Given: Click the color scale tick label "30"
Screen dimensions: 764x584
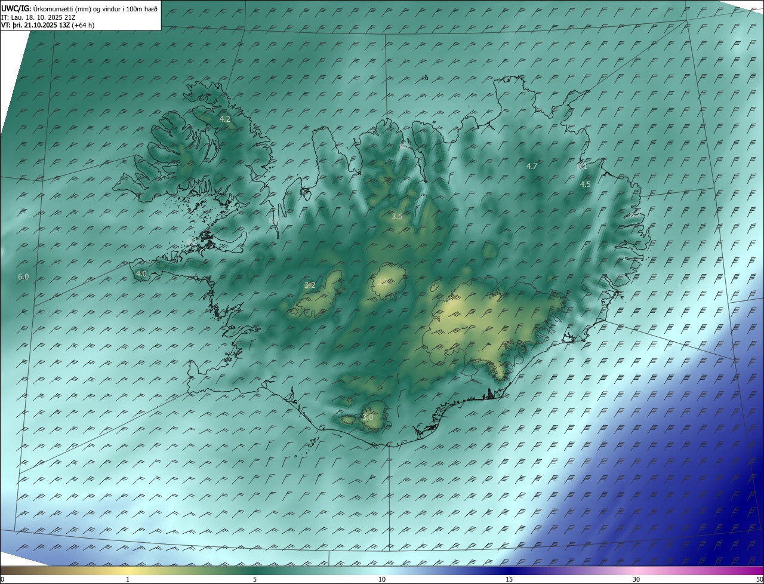Looking at the screenshot, I should (636, 579).
